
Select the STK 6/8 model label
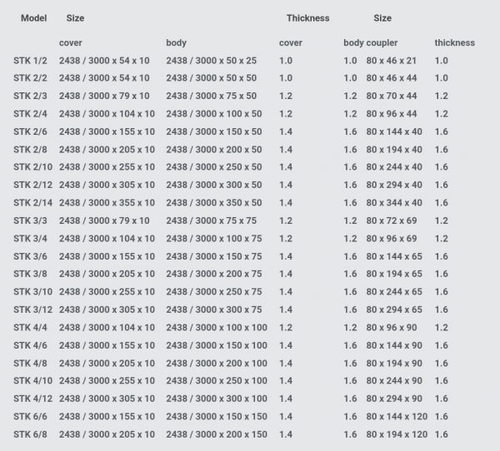point(30,434)
